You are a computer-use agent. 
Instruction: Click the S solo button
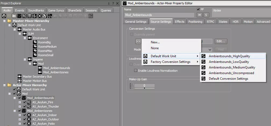tap(206, 15)
